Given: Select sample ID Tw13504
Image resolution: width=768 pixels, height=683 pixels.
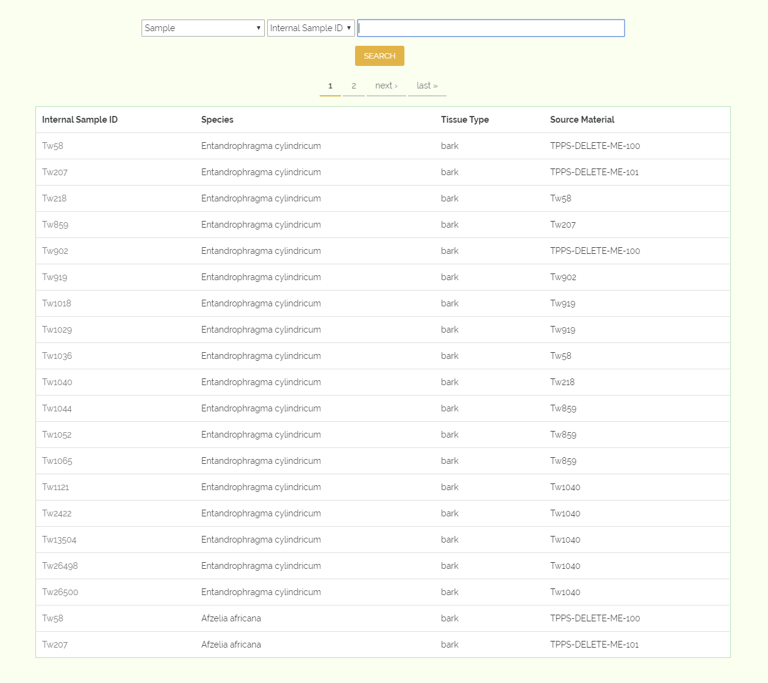Looking at the screenshot, I should tap(59, 540).
